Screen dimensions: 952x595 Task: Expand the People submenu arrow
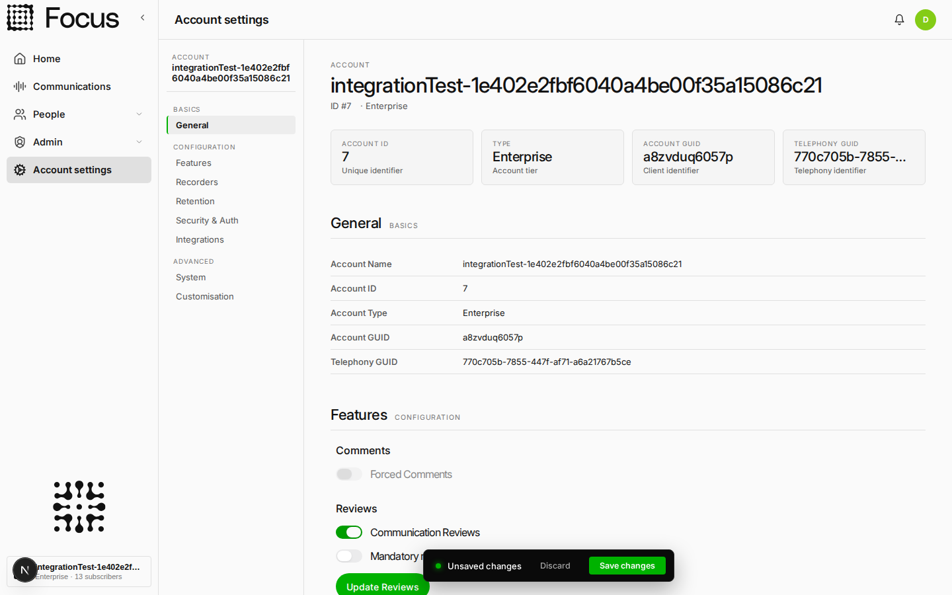tap(139, 114)
